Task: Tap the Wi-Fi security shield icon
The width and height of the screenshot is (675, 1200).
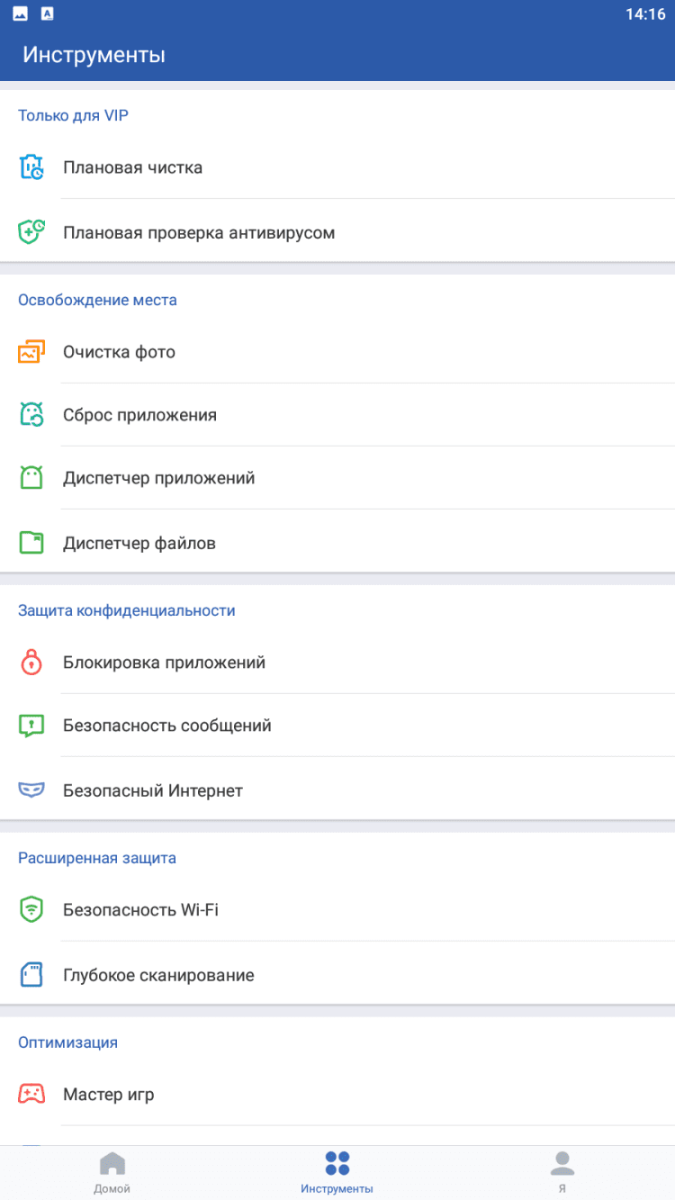Action: tap(31, 910)
